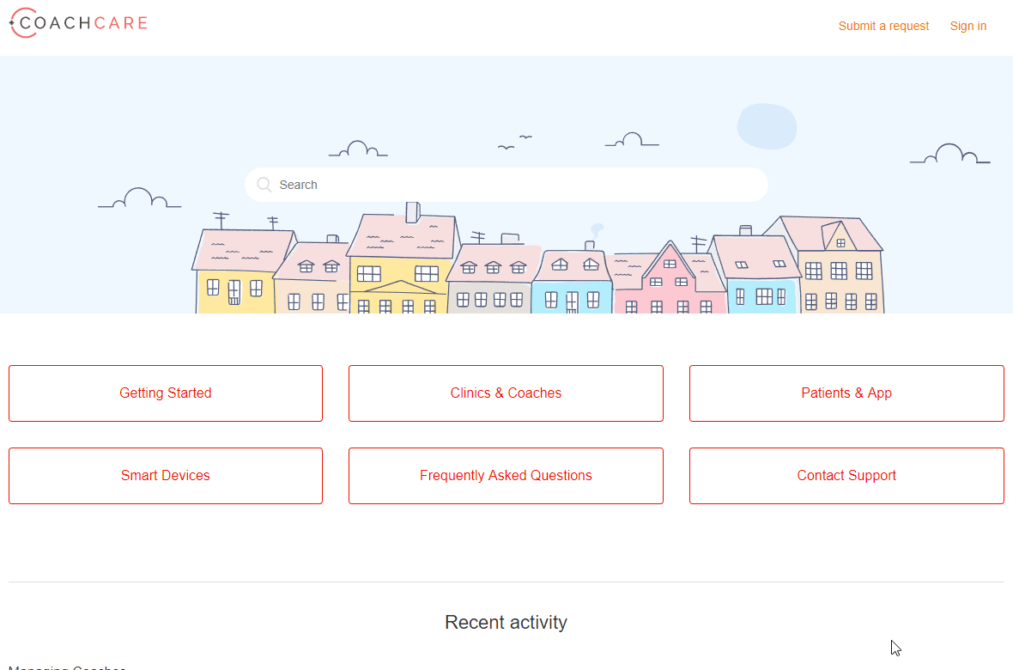This screenshot has width=1013, height=670.
Task: Open the Smart Devices category
Action: click(x=166, y=476)
